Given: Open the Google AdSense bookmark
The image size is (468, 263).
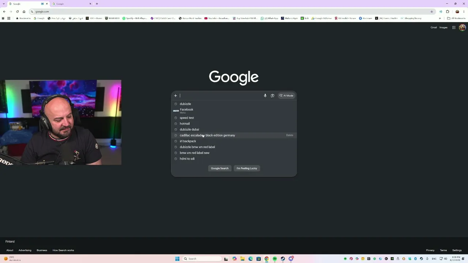Looking at the screenshot, I should pyautogui.click(x=321, y=18).
